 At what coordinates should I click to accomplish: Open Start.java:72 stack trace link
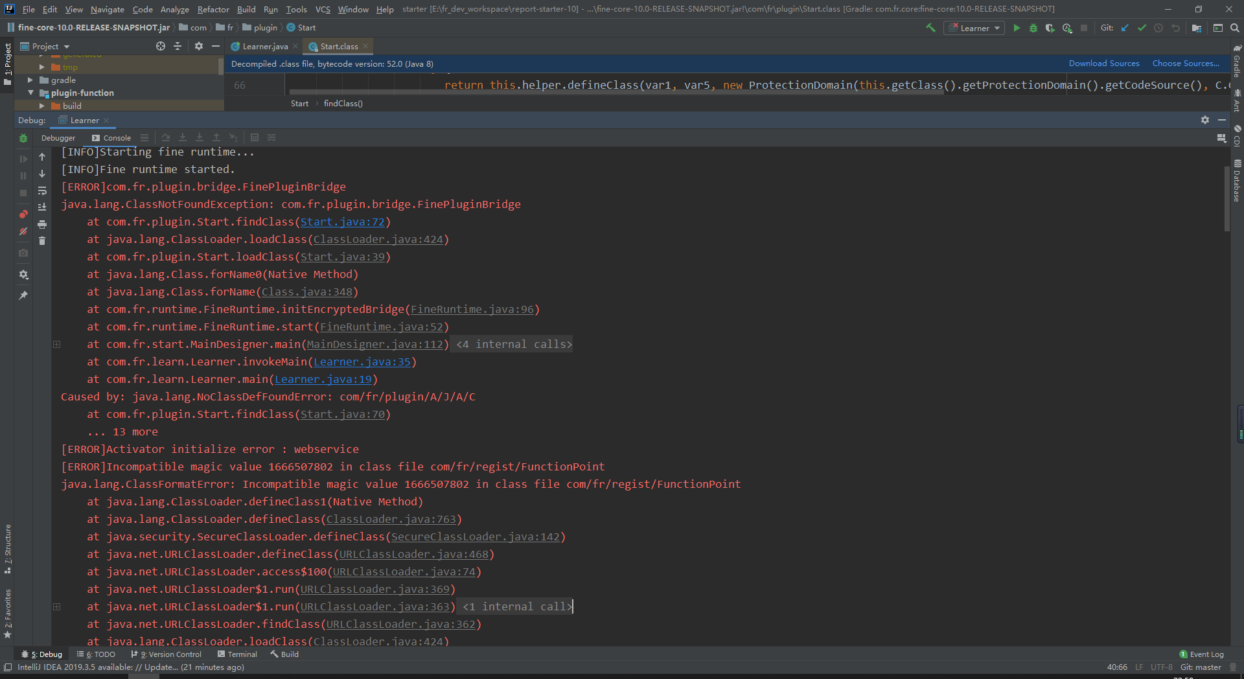click(343, 222)
